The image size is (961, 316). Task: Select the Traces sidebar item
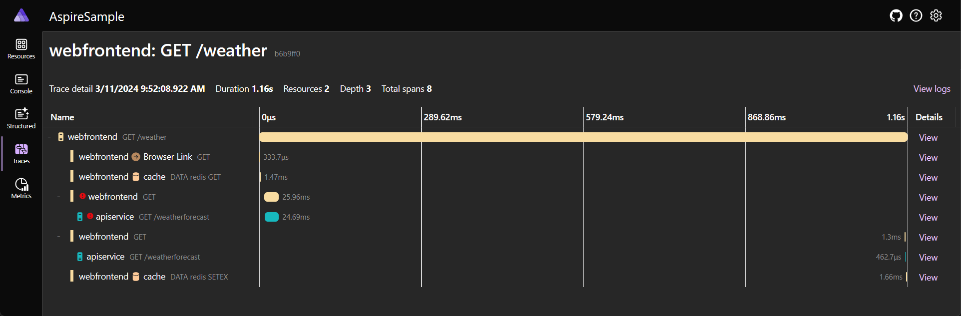pyautogui.click(x=21, y=154)
